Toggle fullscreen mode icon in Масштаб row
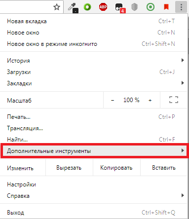The image size is (189, 219). [174, 100]
